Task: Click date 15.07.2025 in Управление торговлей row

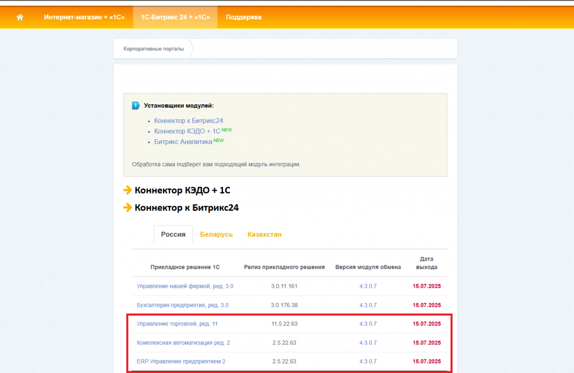Action: click(427, 324)
